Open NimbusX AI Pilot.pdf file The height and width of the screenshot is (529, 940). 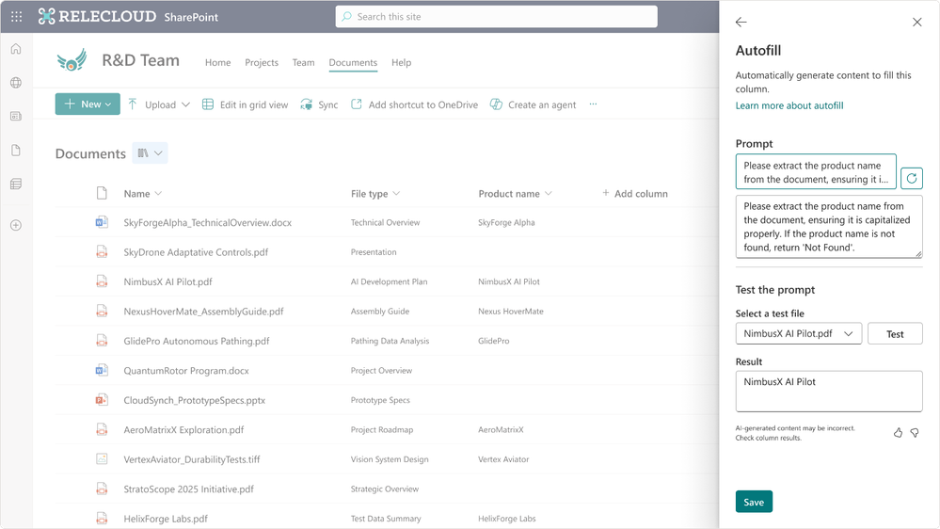pos(167,281)
